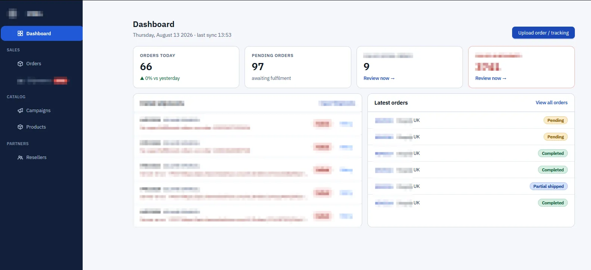Click the Dashboard grid icon in sidebar
The height and width of the screenshot is (270, 591).
(x=20, y=33)
